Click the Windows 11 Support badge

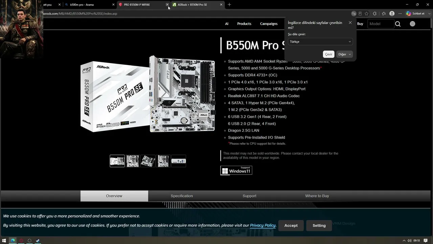[236, 170]
